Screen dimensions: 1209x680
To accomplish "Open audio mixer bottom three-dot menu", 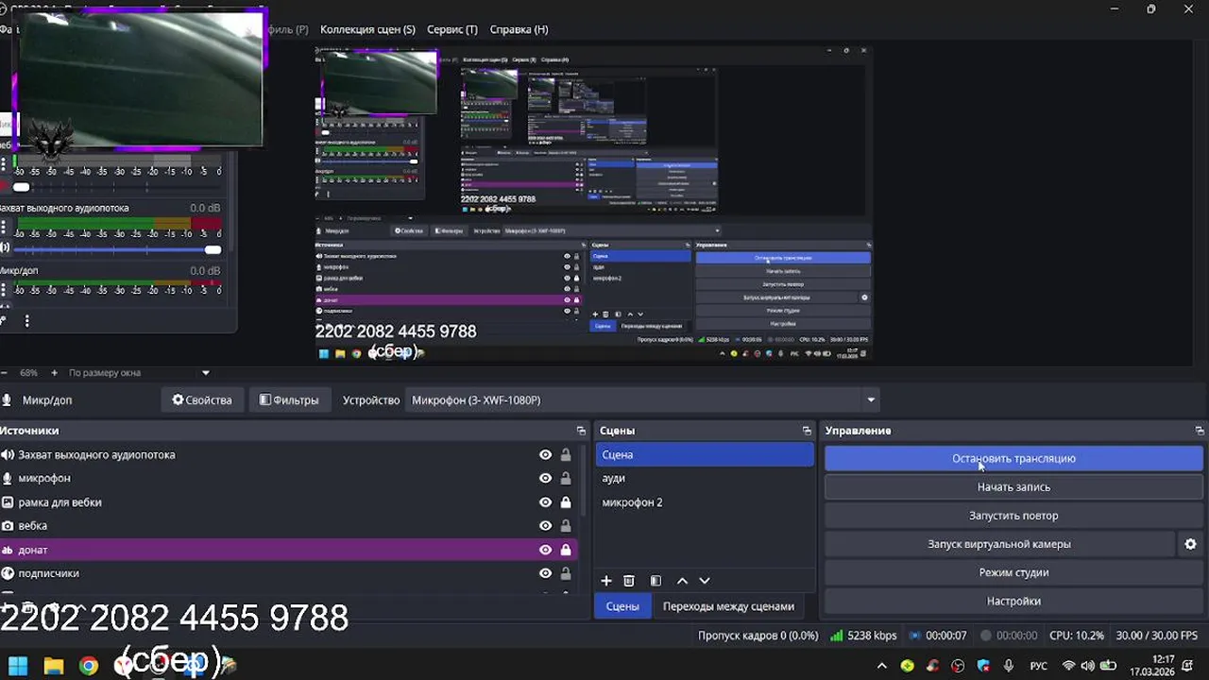I will coord(26,321).
